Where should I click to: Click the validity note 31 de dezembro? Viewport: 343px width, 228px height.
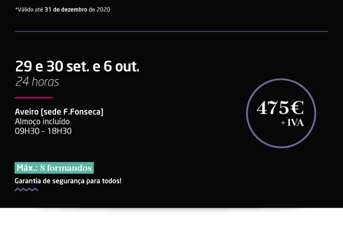tap(66, 10)
